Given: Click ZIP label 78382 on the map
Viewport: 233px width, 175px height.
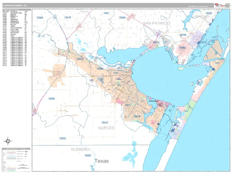Looking at the screenshot, I should click(x=209, y=13).
